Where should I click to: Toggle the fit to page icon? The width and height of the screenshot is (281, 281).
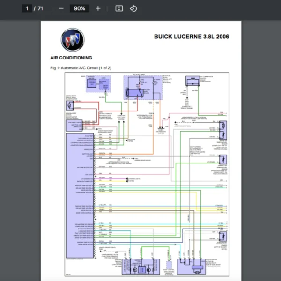119,8
